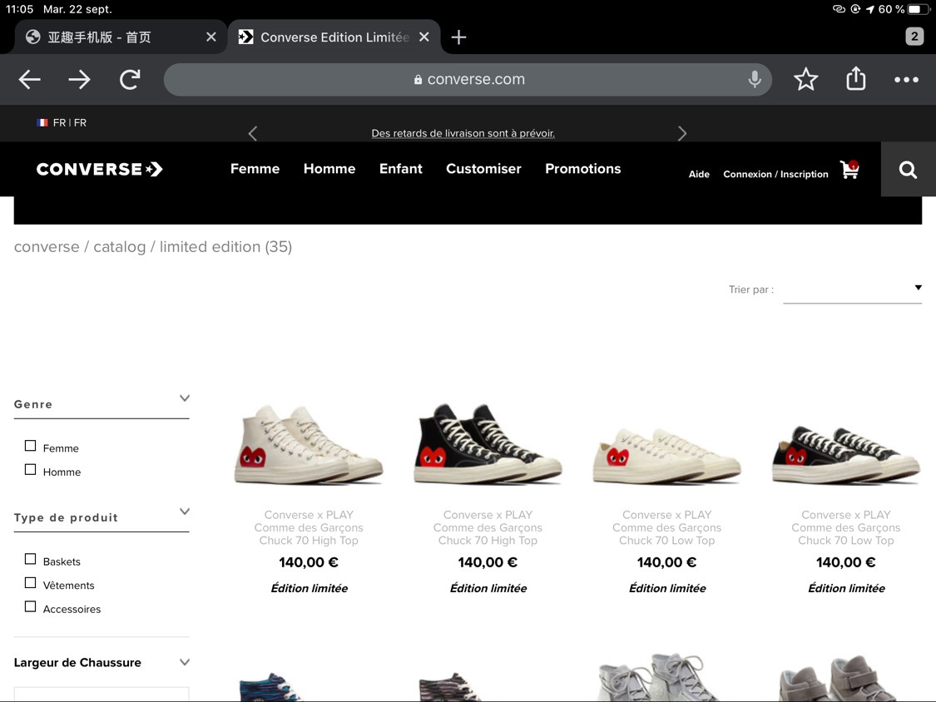This screenshot has width=936, height=702.
Task: Reload the converse.com page
Action: point(130,79)
